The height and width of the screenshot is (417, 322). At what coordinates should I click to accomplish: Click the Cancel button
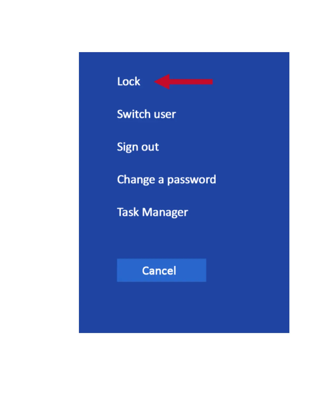[x=162, y=270]
